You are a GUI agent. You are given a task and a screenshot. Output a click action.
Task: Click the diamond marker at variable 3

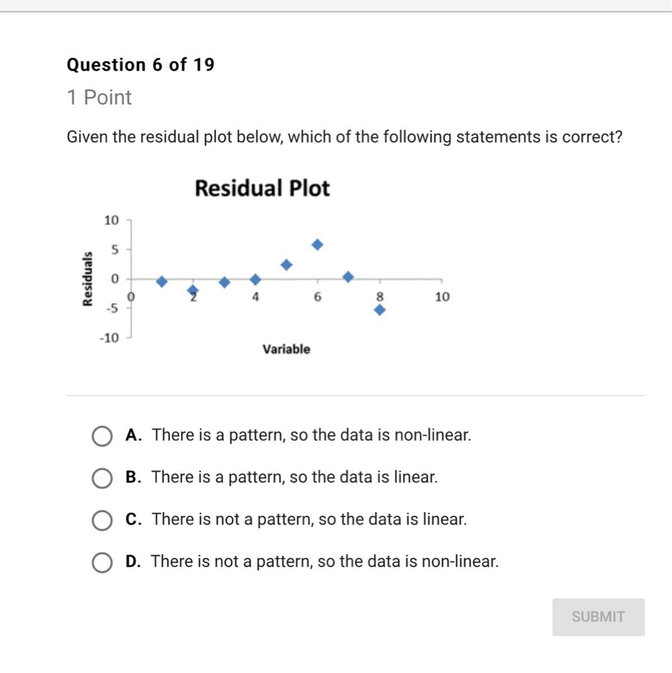(224, 282)
